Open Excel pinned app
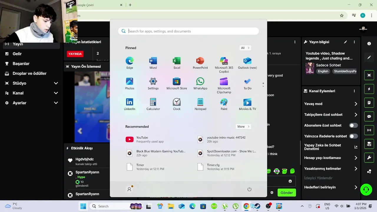Image resolution: width=377 pixels, height=212 pixels. click(x=177, y=63)
